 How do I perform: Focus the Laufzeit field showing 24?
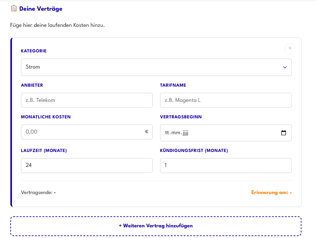(x=87, y=166)
